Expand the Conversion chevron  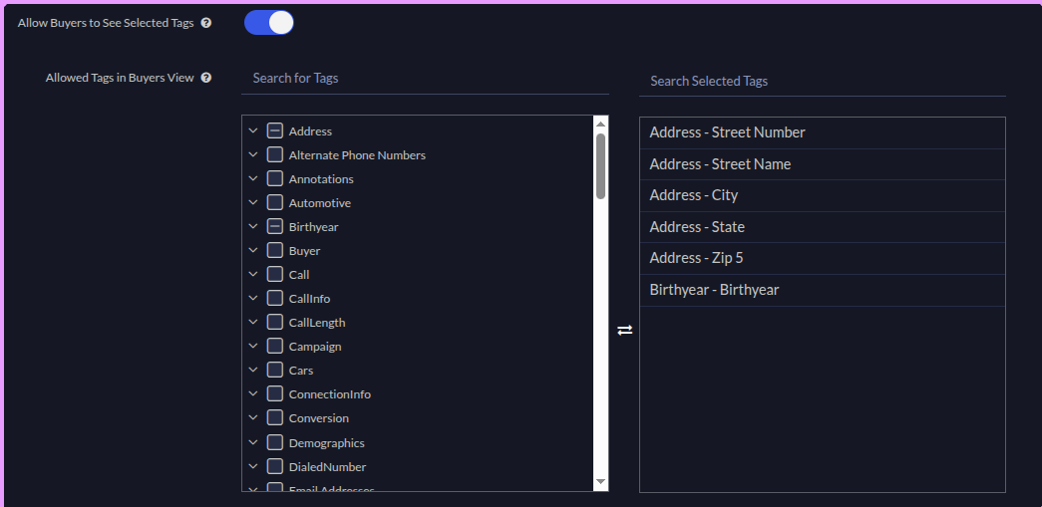click(x=252, y=417)
